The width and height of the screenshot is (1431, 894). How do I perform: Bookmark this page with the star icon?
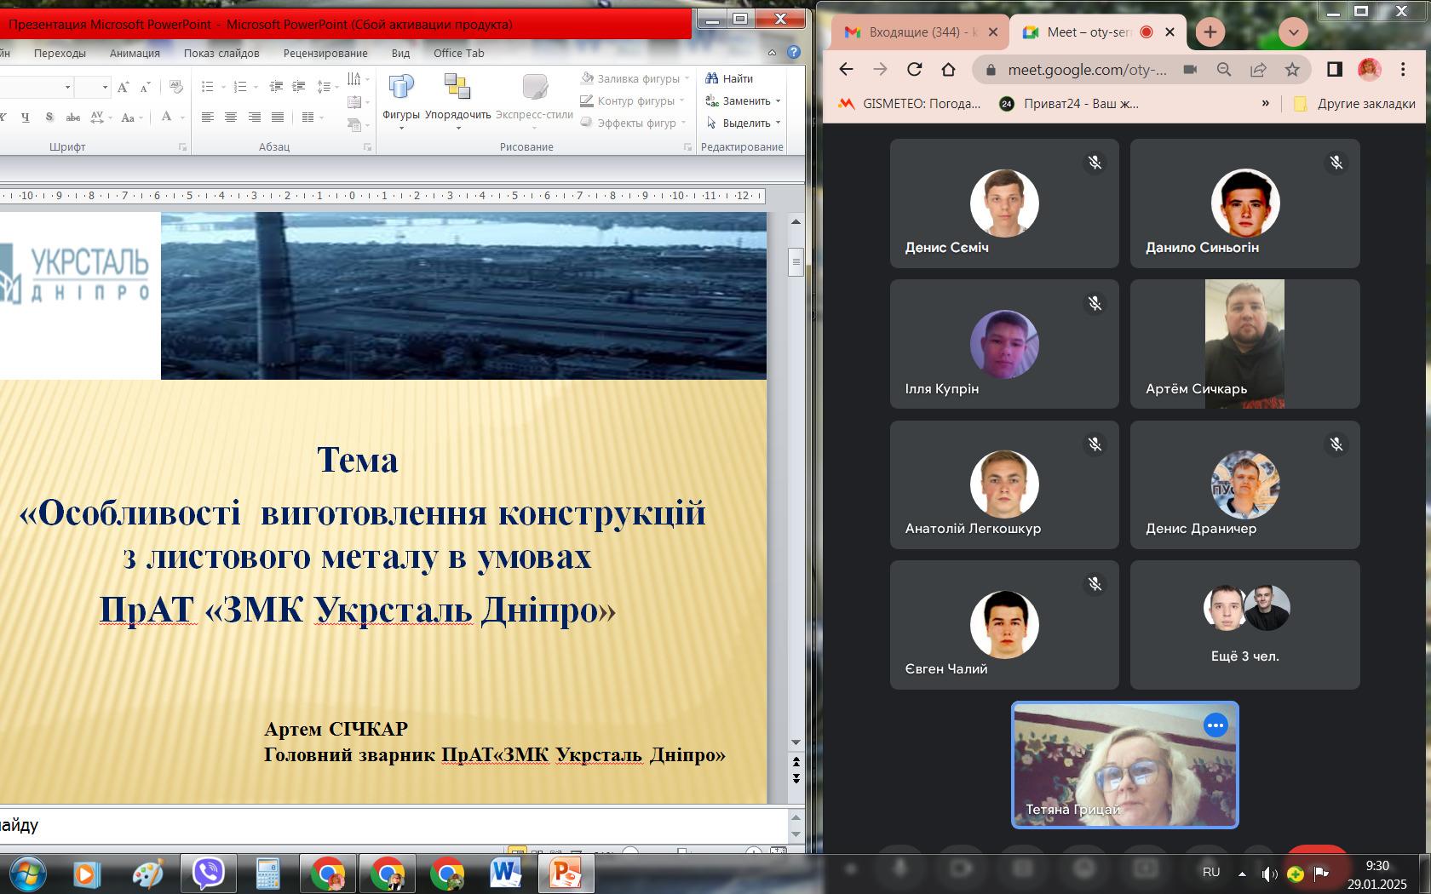(1292, 70)
